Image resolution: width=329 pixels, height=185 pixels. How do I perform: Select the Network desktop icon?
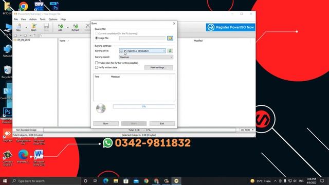(8, 51)
